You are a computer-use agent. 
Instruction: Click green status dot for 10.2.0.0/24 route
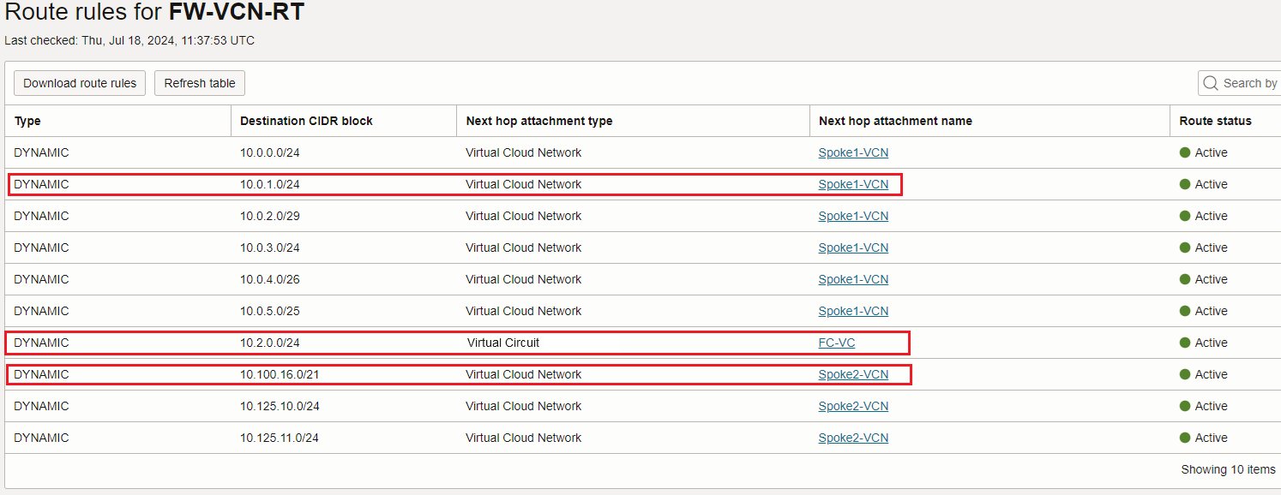(x=1185, y=343)
